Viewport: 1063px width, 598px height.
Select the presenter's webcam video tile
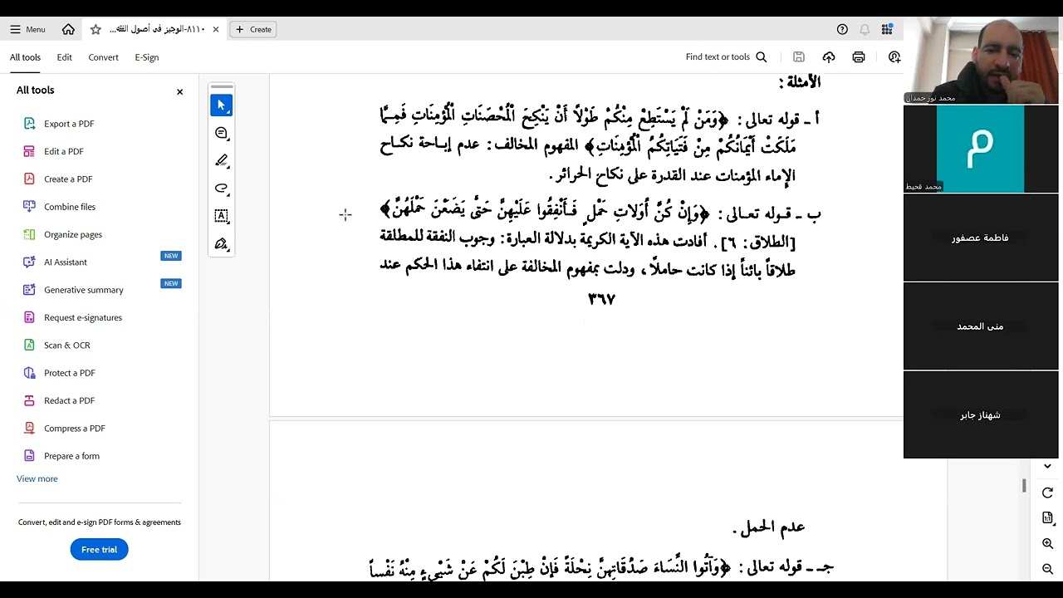click(x=981, y=60)
